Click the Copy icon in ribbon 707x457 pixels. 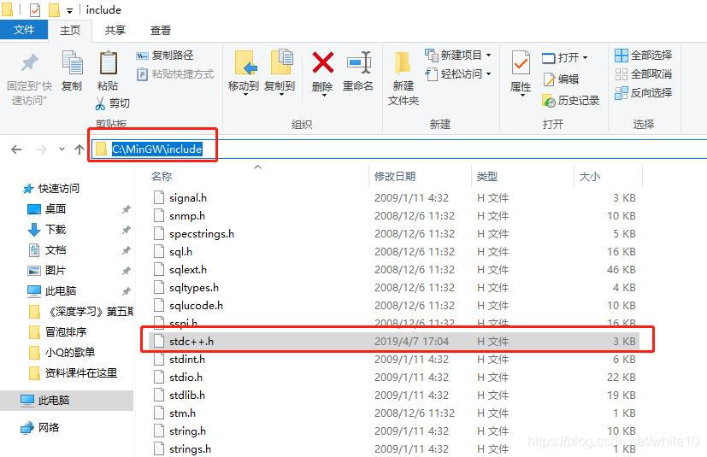click(72, 62)
